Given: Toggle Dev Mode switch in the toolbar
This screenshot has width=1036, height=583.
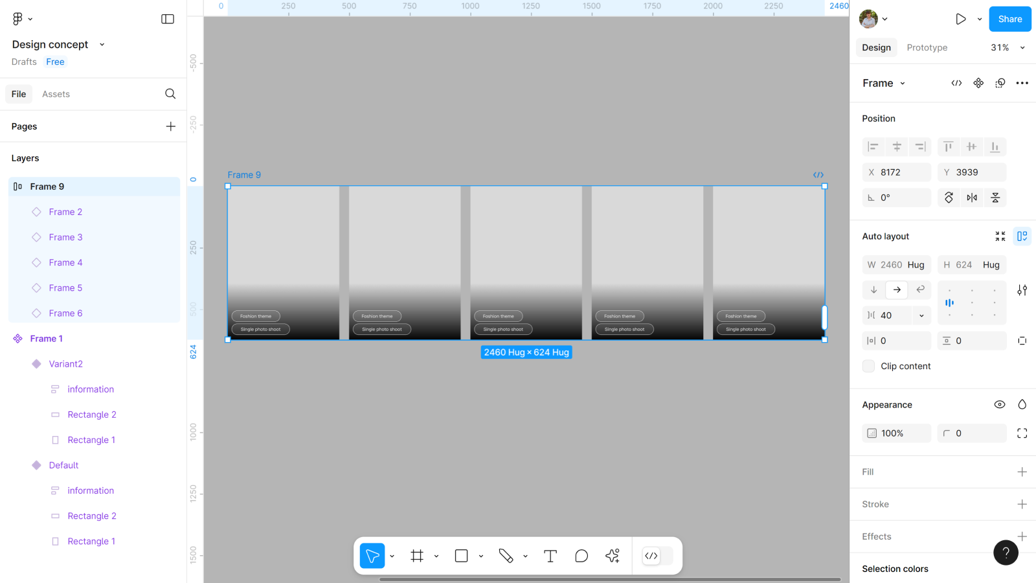Looking at the screenshot, I should click(x=657, y=556).
